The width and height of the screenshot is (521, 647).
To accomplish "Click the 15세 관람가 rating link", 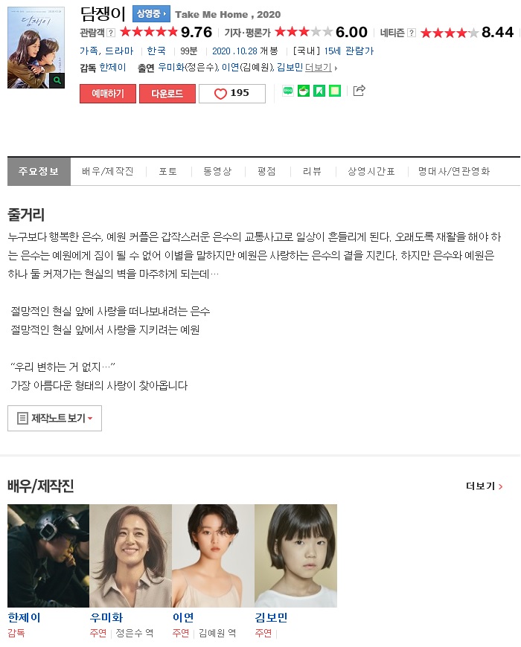I will [x=349, y=51].
